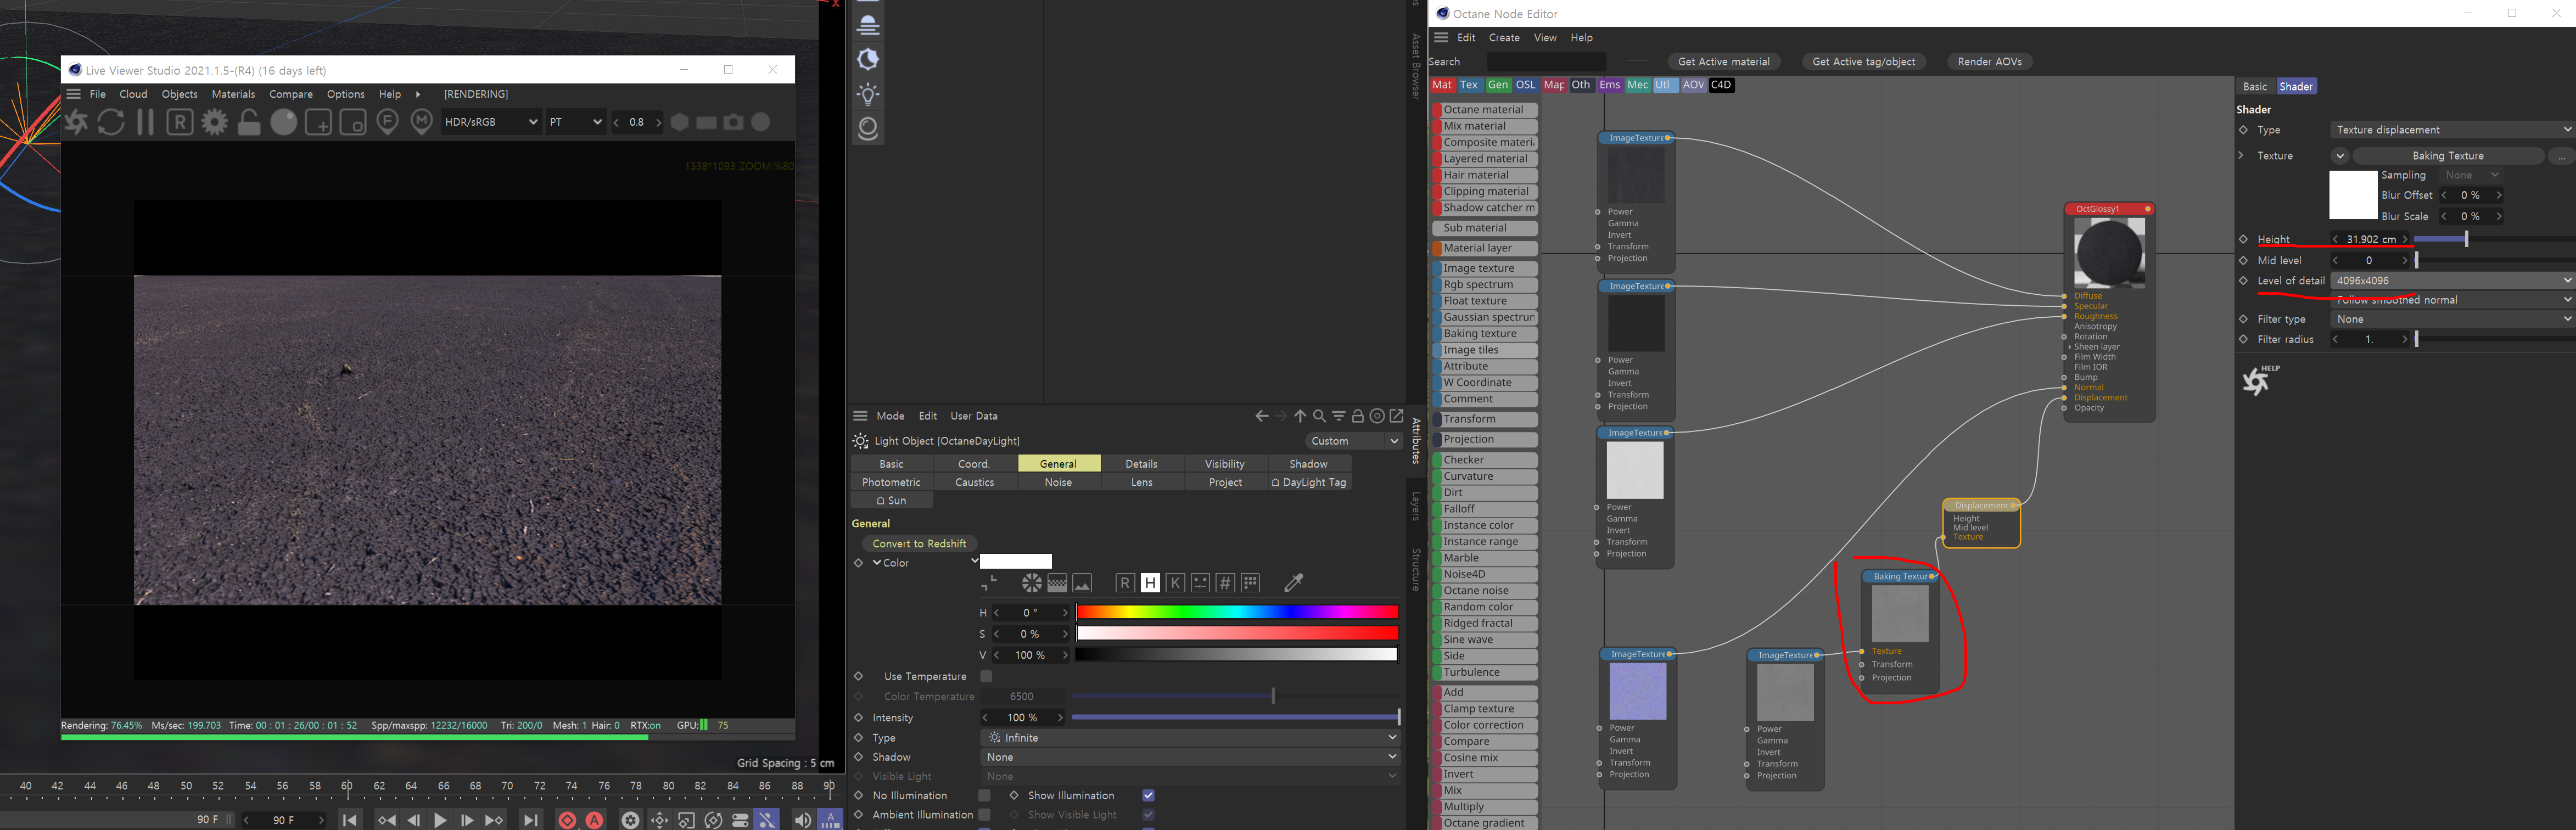Click the timeline play button
The height and width of the screenshot is (830, 2576).
click(x=440, y=820)
